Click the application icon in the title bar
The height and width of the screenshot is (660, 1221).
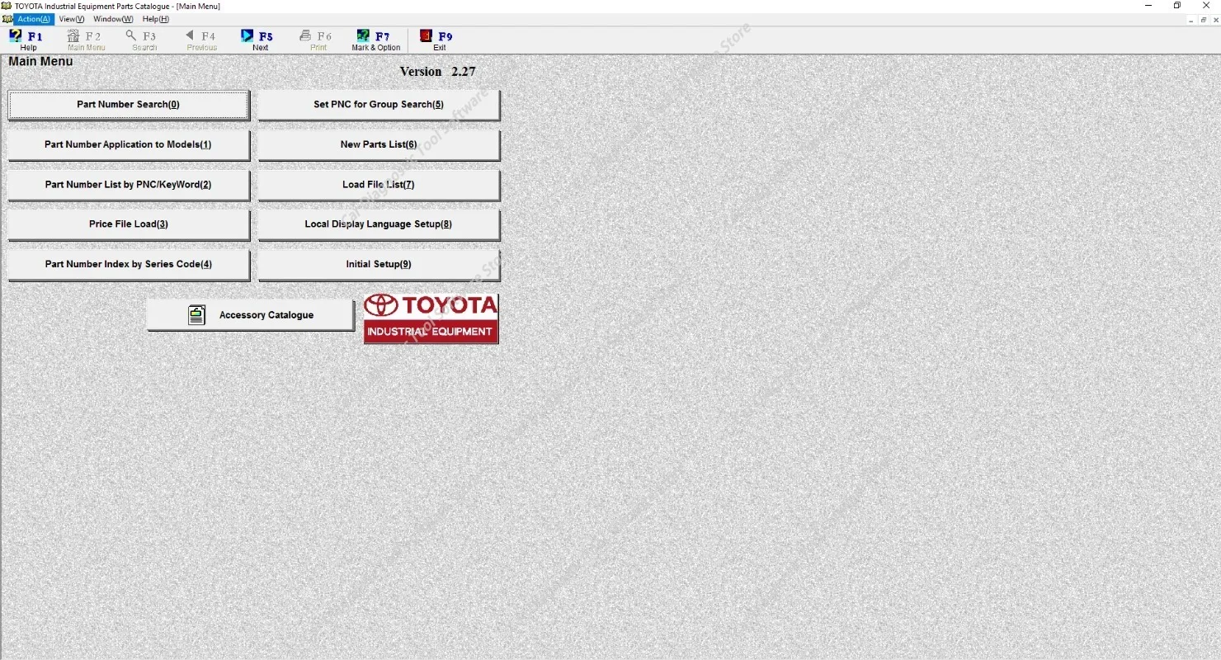[7, 6]
